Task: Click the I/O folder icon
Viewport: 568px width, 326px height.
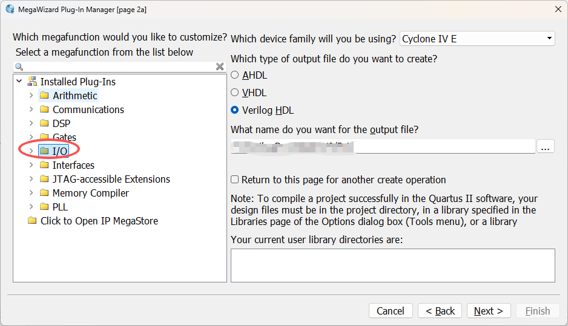Action: [44, 151]
